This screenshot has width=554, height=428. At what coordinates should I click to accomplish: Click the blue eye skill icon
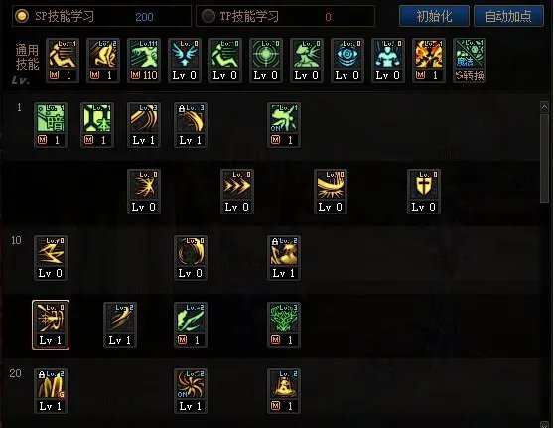[346, 61]
